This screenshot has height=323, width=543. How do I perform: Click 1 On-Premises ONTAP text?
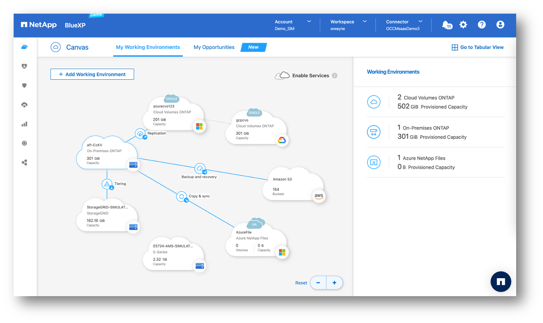pyautogui.click(x=423, y=127)
